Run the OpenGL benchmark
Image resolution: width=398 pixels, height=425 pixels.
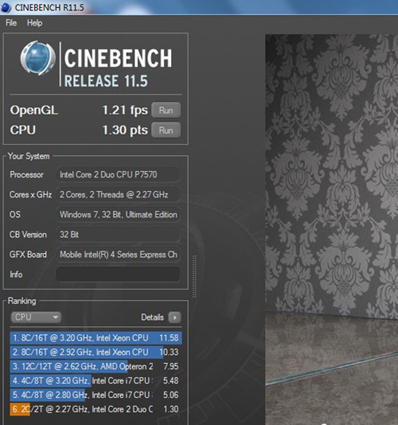[166, 110]
